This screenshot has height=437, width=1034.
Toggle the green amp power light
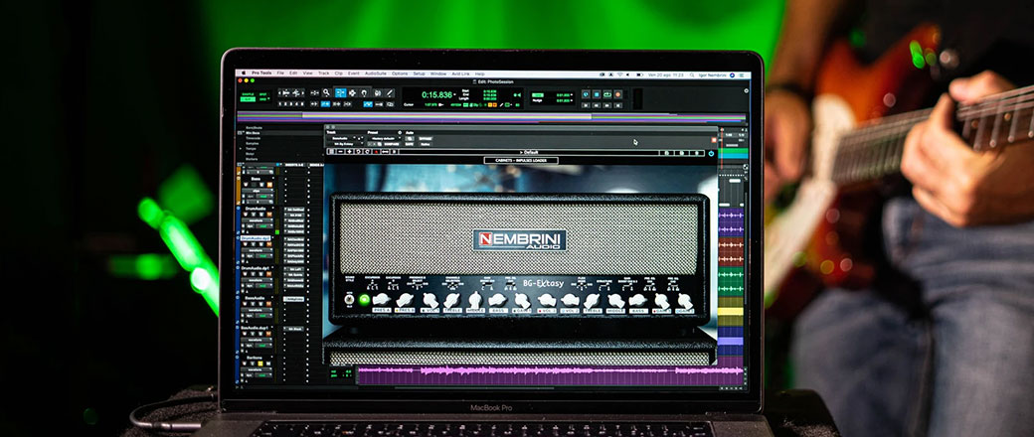click(364, 299)
